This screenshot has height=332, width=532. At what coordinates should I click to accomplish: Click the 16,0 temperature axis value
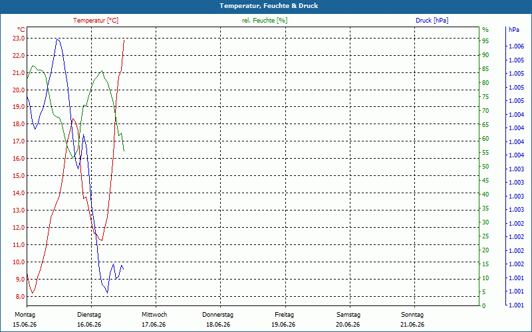click(x=19, y=159)
